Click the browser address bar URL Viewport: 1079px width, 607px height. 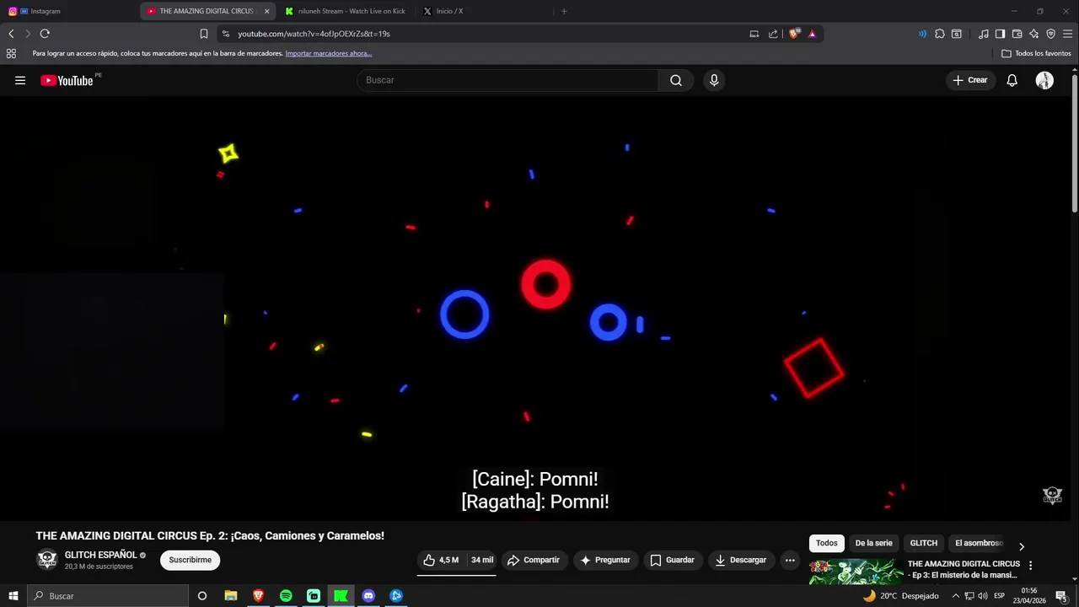tap(314, 34)
